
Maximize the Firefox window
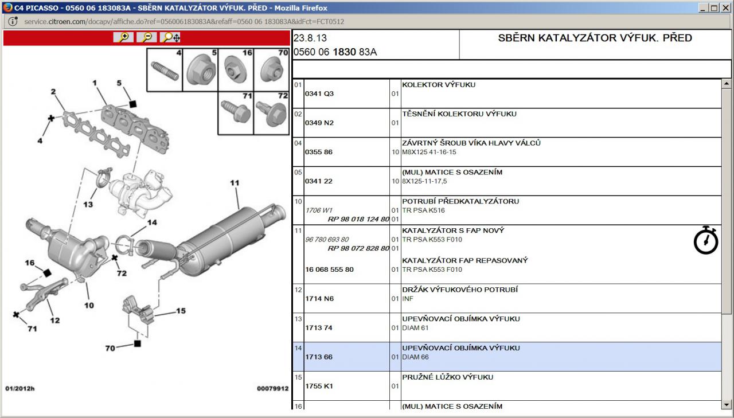(x=714, y=7)
